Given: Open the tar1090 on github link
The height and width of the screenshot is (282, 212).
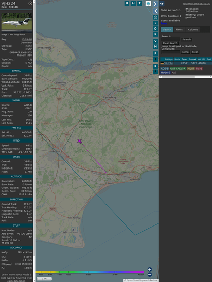Looking at the screenshot, I should point(197,4).
